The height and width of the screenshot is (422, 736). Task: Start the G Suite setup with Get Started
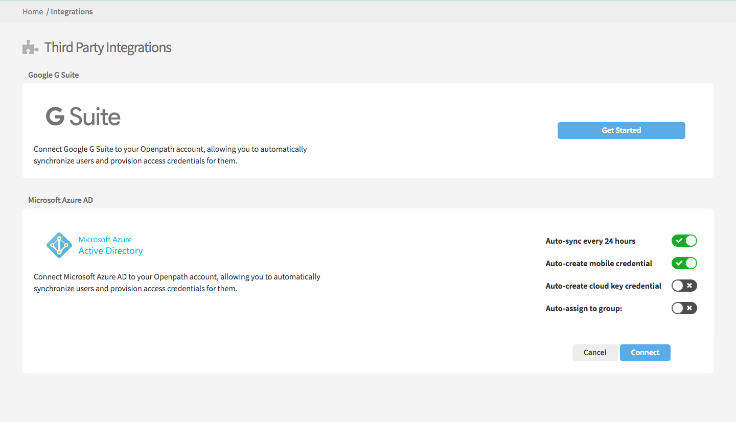(x=621, y=130)
